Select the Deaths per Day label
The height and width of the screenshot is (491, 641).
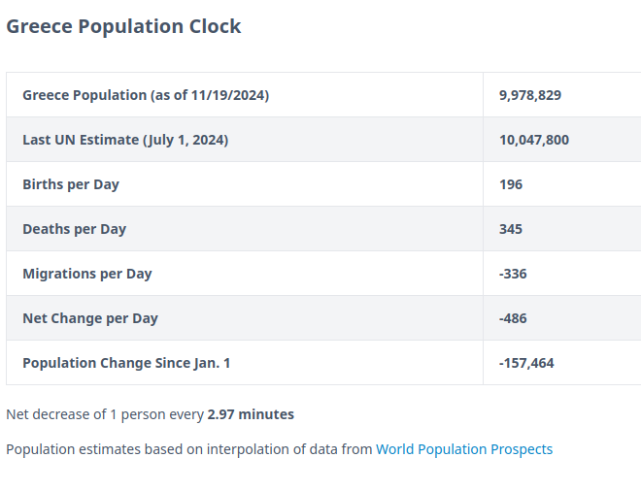point(75,229)
